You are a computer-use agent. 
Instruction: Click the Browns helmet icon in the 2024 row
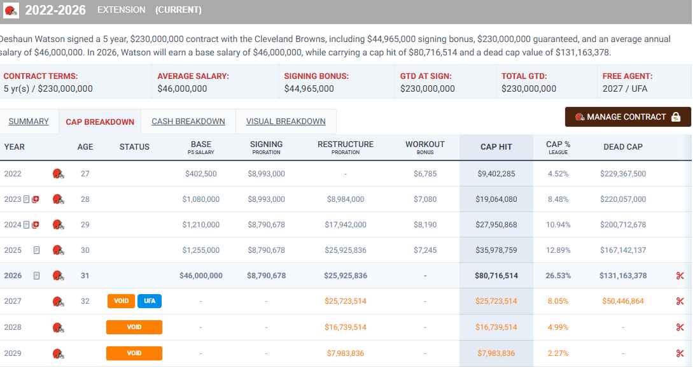click(x=58, y=225)
